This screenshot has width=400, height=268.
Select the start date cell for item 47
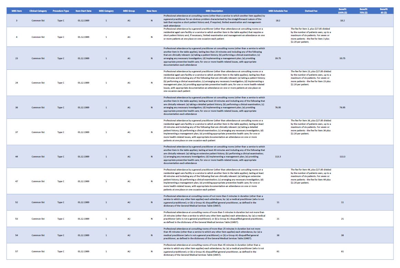(84, 181)
